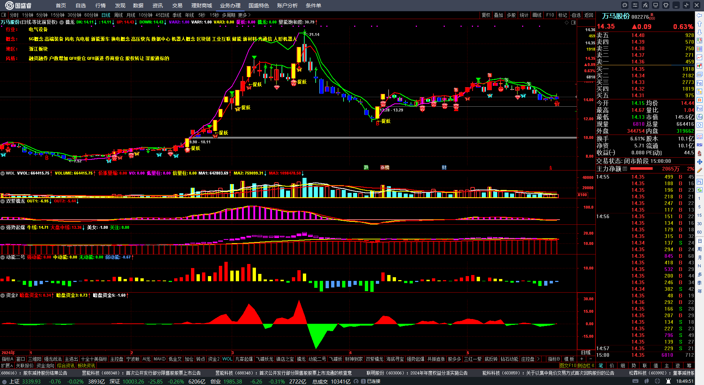Click the red S dollar icon in sidebar
The width and height of the screenshot is (704, 385).
click(x=700, y=153)
